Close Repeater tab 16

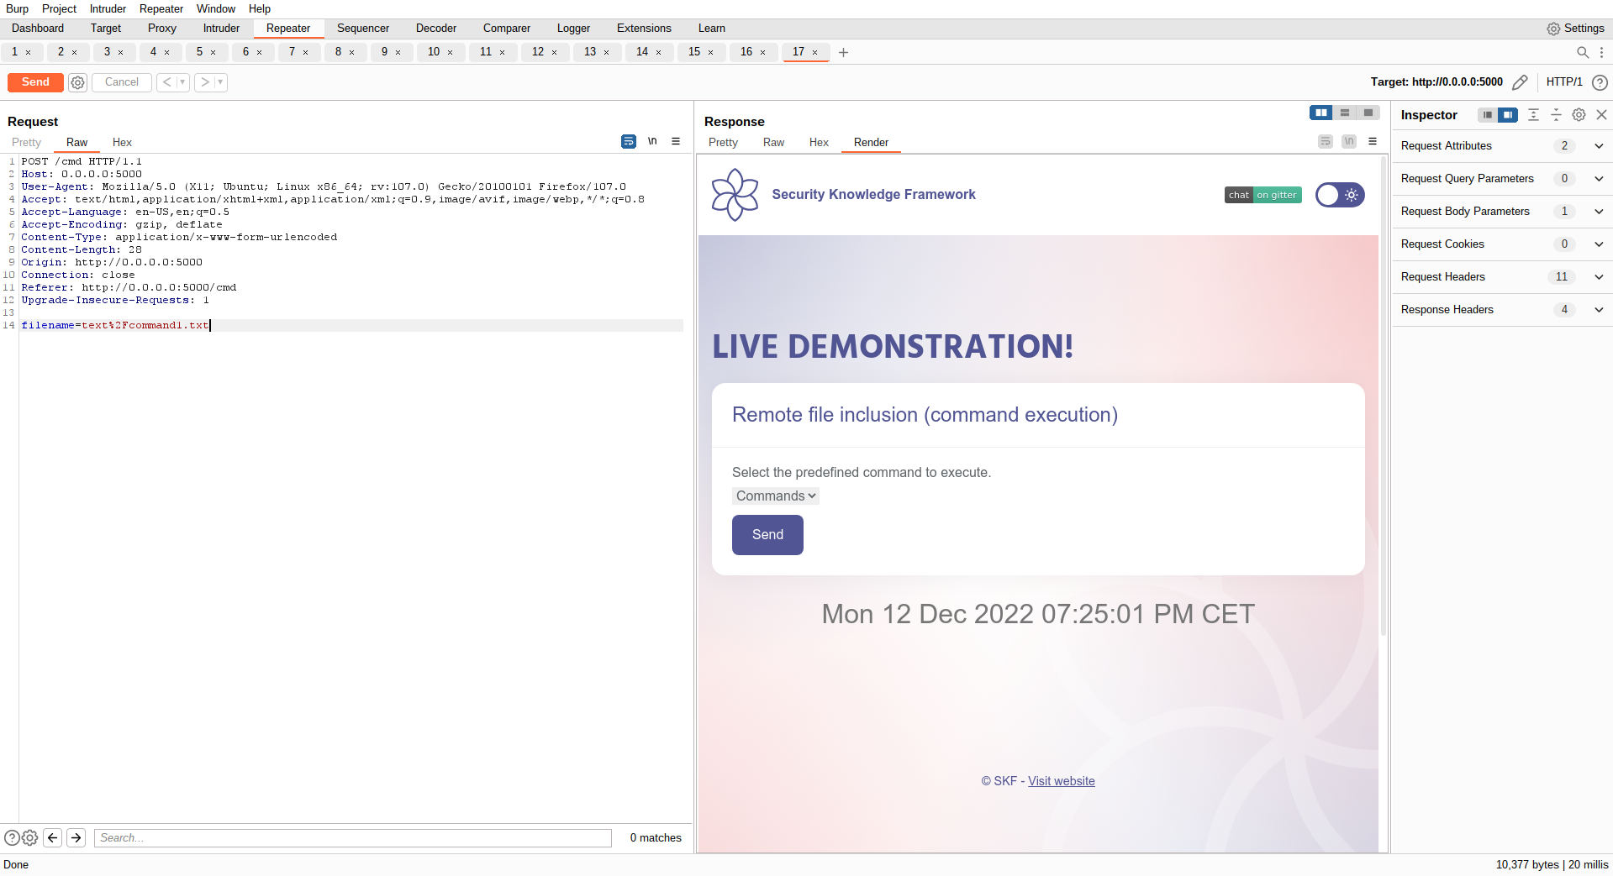[763, 52]
